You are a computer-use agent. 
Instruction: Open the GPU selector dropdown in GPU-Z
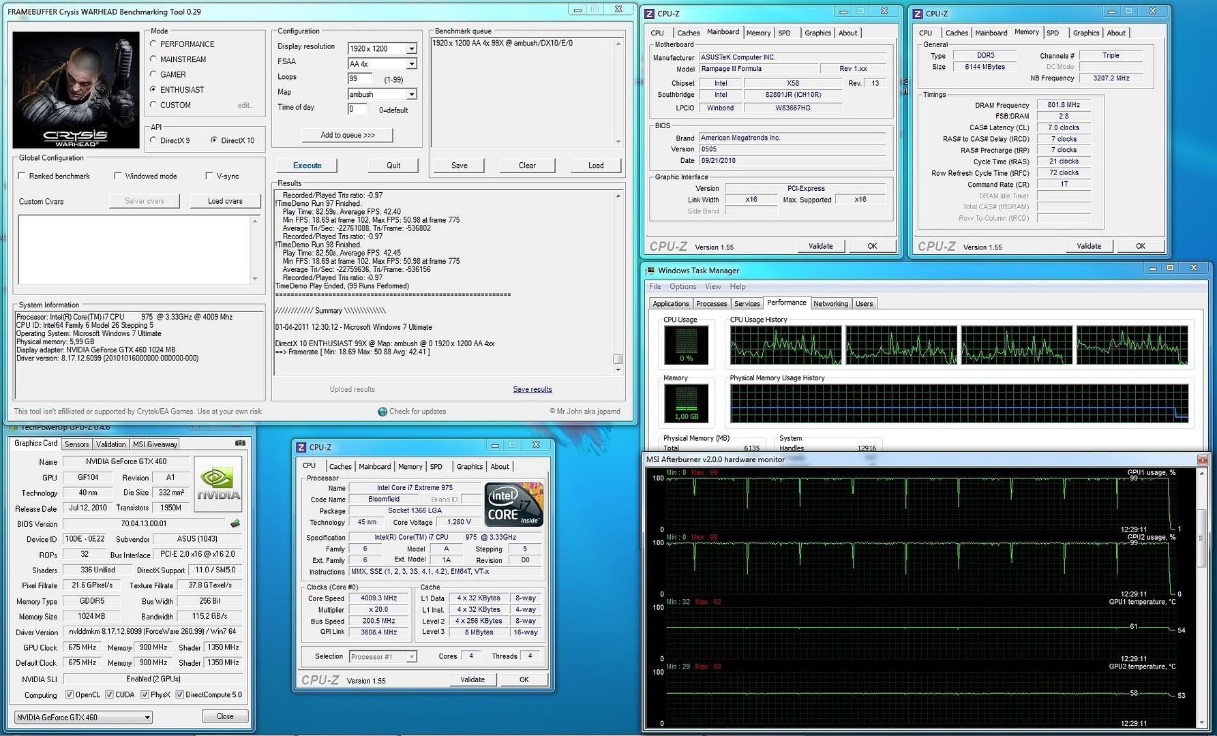pos(147,718)
